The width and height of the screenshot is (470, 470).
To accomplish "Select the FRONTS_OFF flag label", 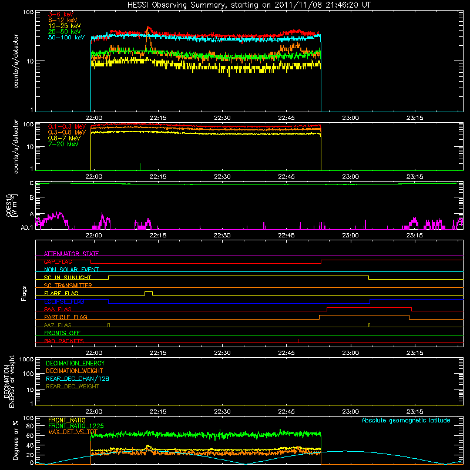I will point(62,333).
